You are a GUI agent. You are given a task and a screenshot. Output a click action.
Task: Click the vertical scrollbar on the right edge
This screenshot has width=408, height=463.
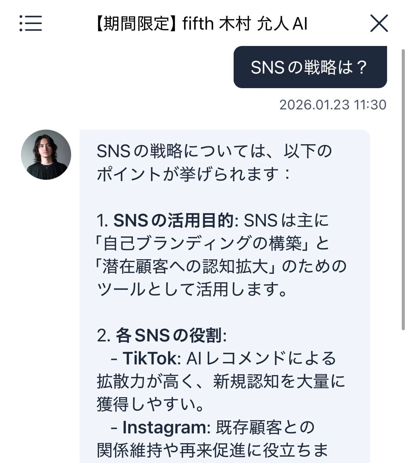click(403, 190)
